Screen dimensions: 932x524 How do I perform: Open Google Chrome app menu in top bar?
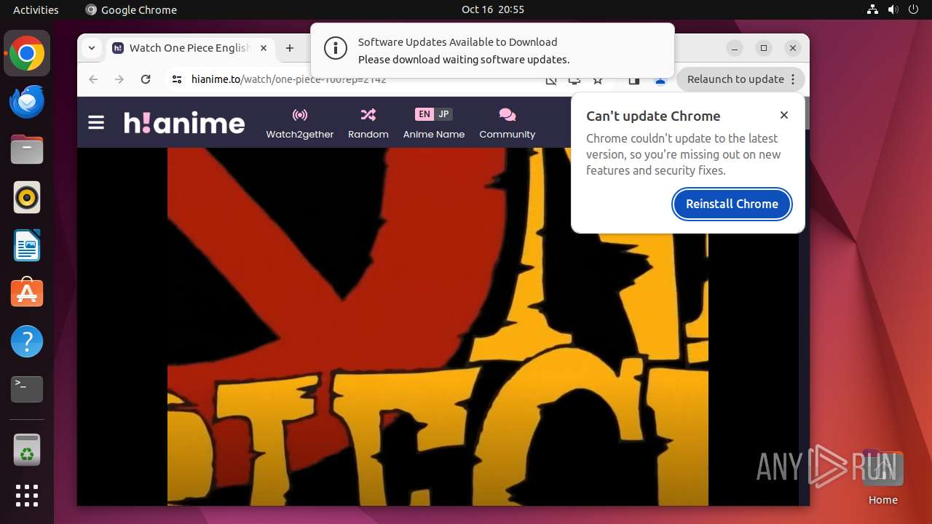(x=131, y=9)
